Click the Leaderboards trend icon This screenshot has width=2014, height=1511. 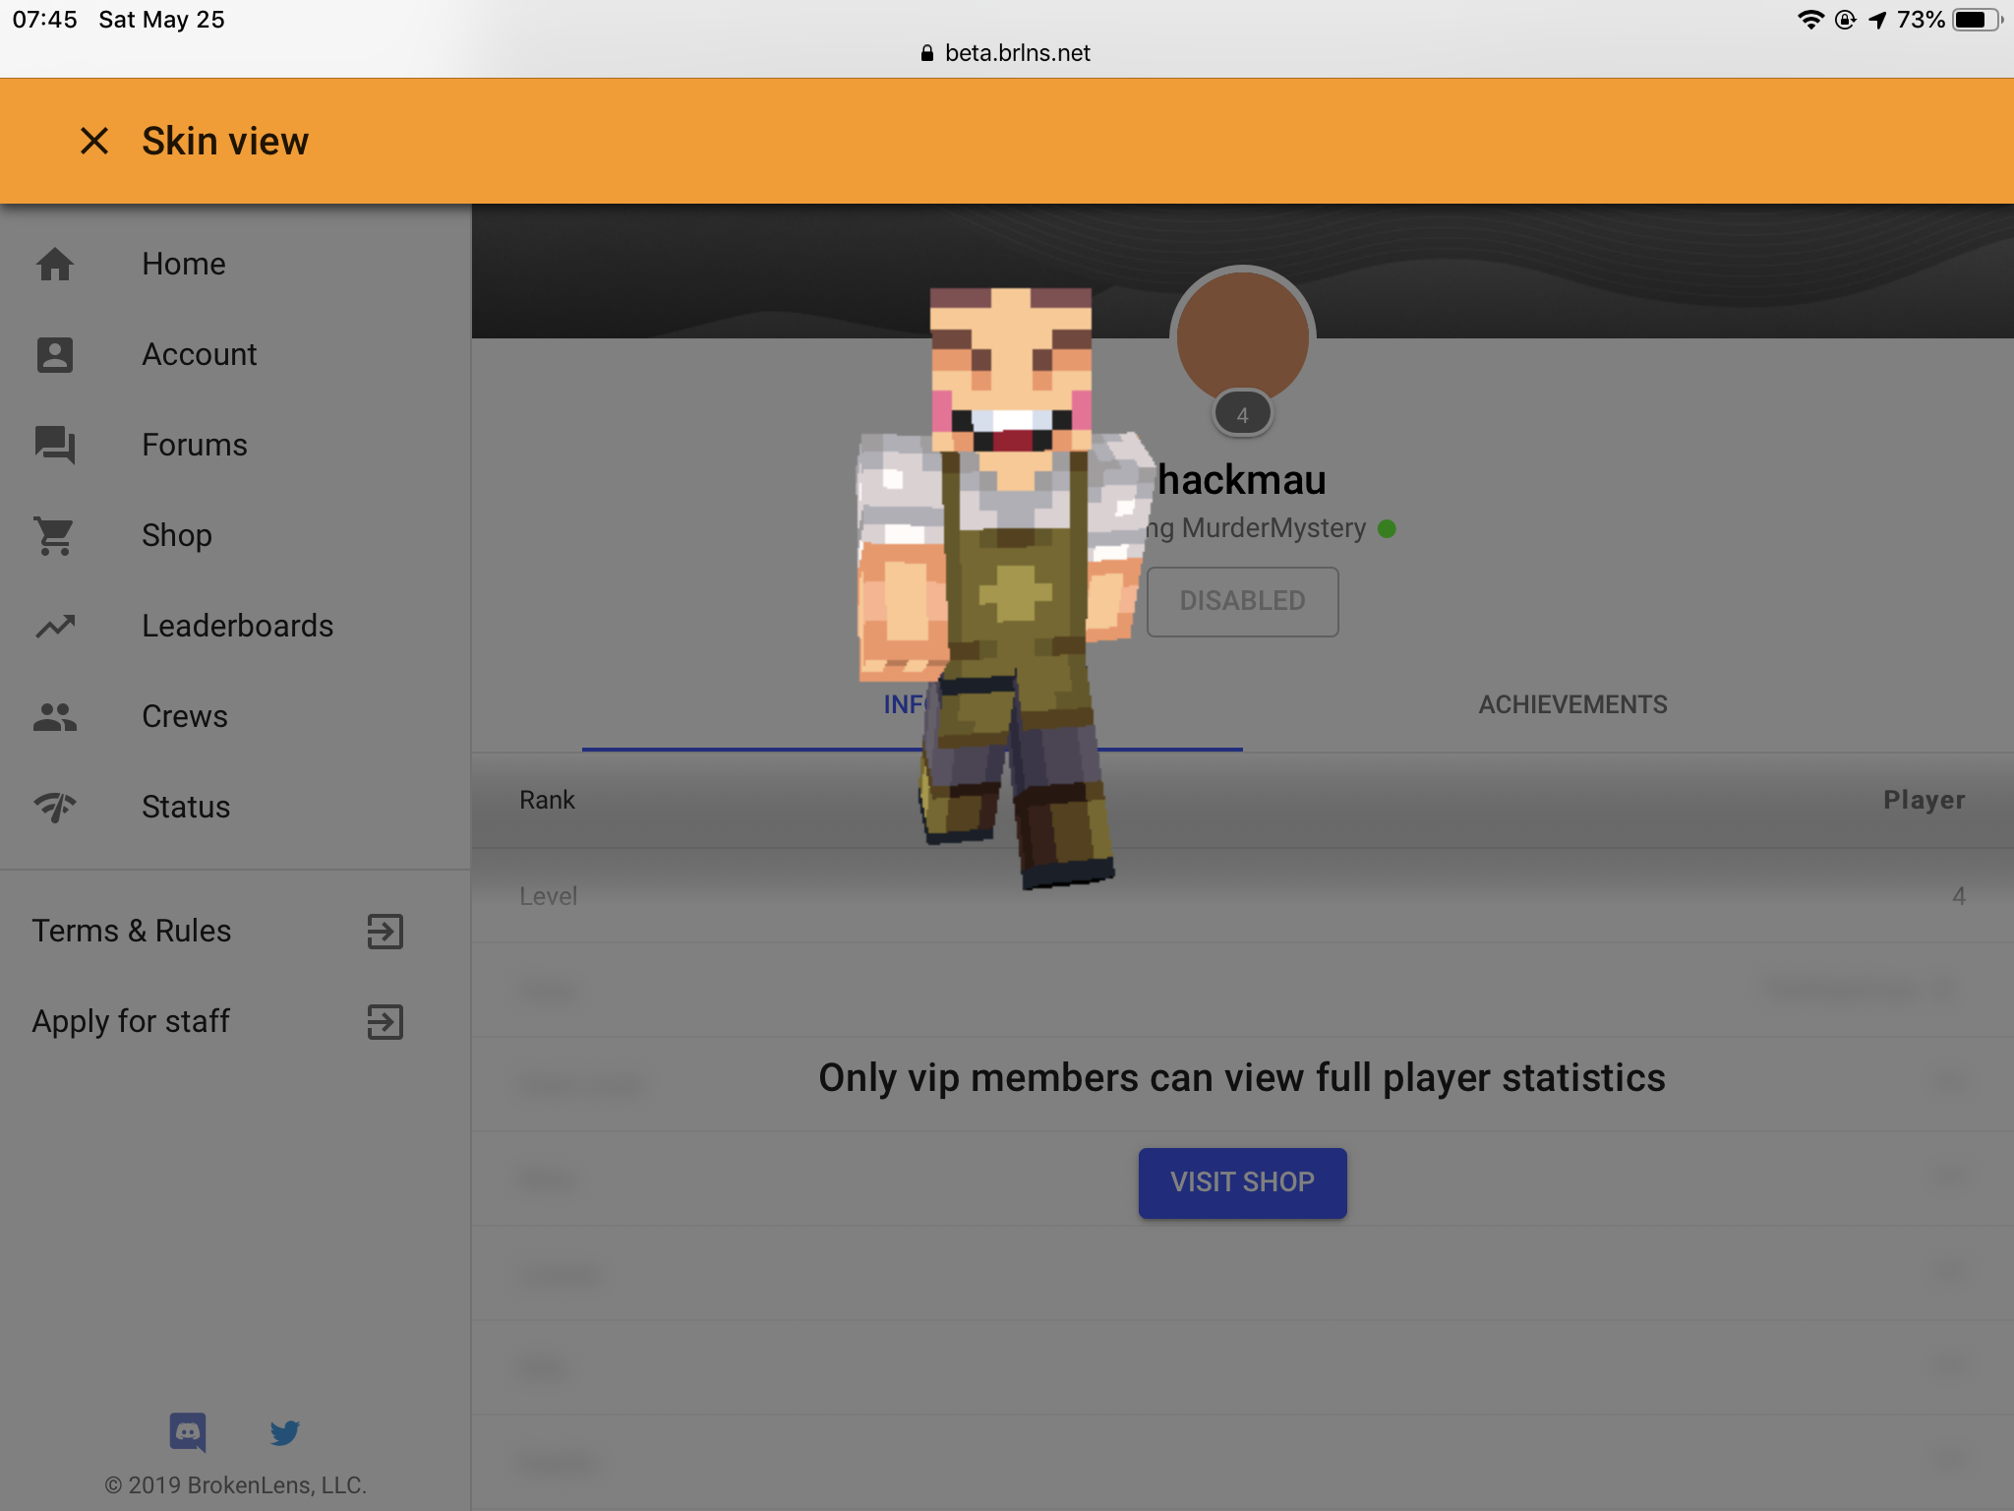click(55, 626)
